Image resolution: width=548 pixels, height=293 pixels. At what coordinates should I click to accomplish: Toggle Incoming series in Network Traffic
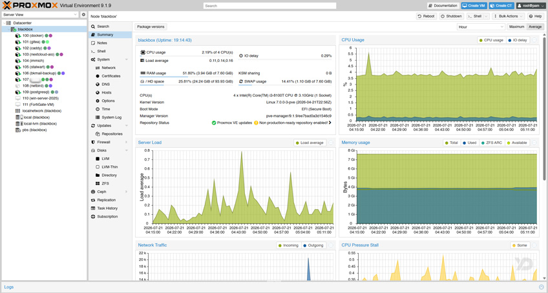pyautogui.click(x=288, y=245)
